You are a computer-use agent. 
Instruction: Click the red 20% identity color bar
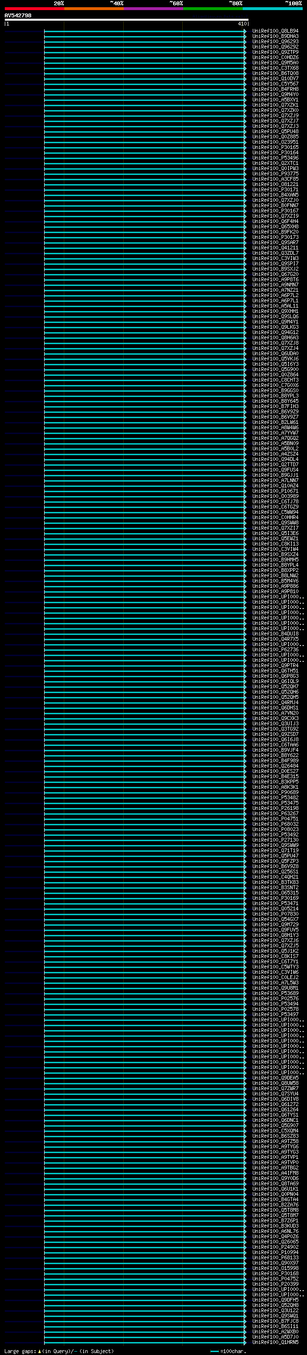click(34, 9)
